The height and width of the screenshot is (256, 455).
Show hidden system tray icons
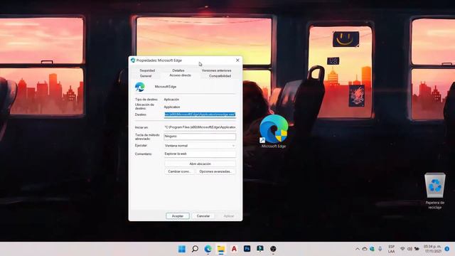358,249
